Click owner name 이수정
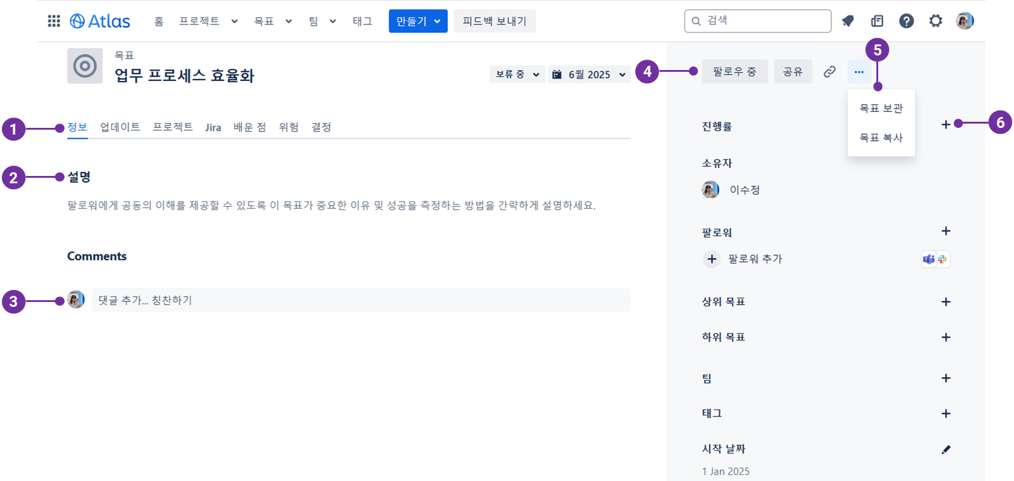The image size is (1014, 481). pos(745,190)
